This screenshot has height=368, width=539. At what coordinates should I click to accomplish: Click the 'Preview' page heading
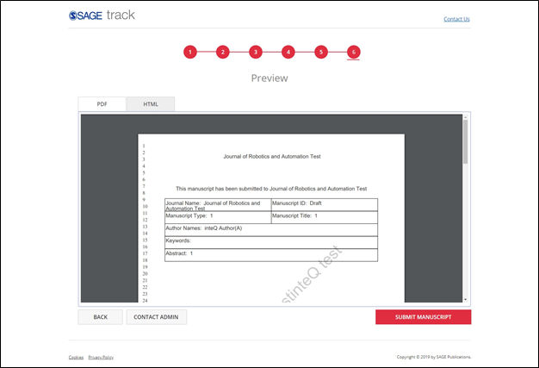pos(269,78)
